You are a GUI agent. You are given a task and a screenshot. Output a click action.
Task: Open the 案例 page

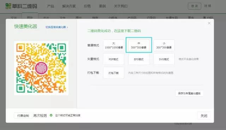click(102, 6)
